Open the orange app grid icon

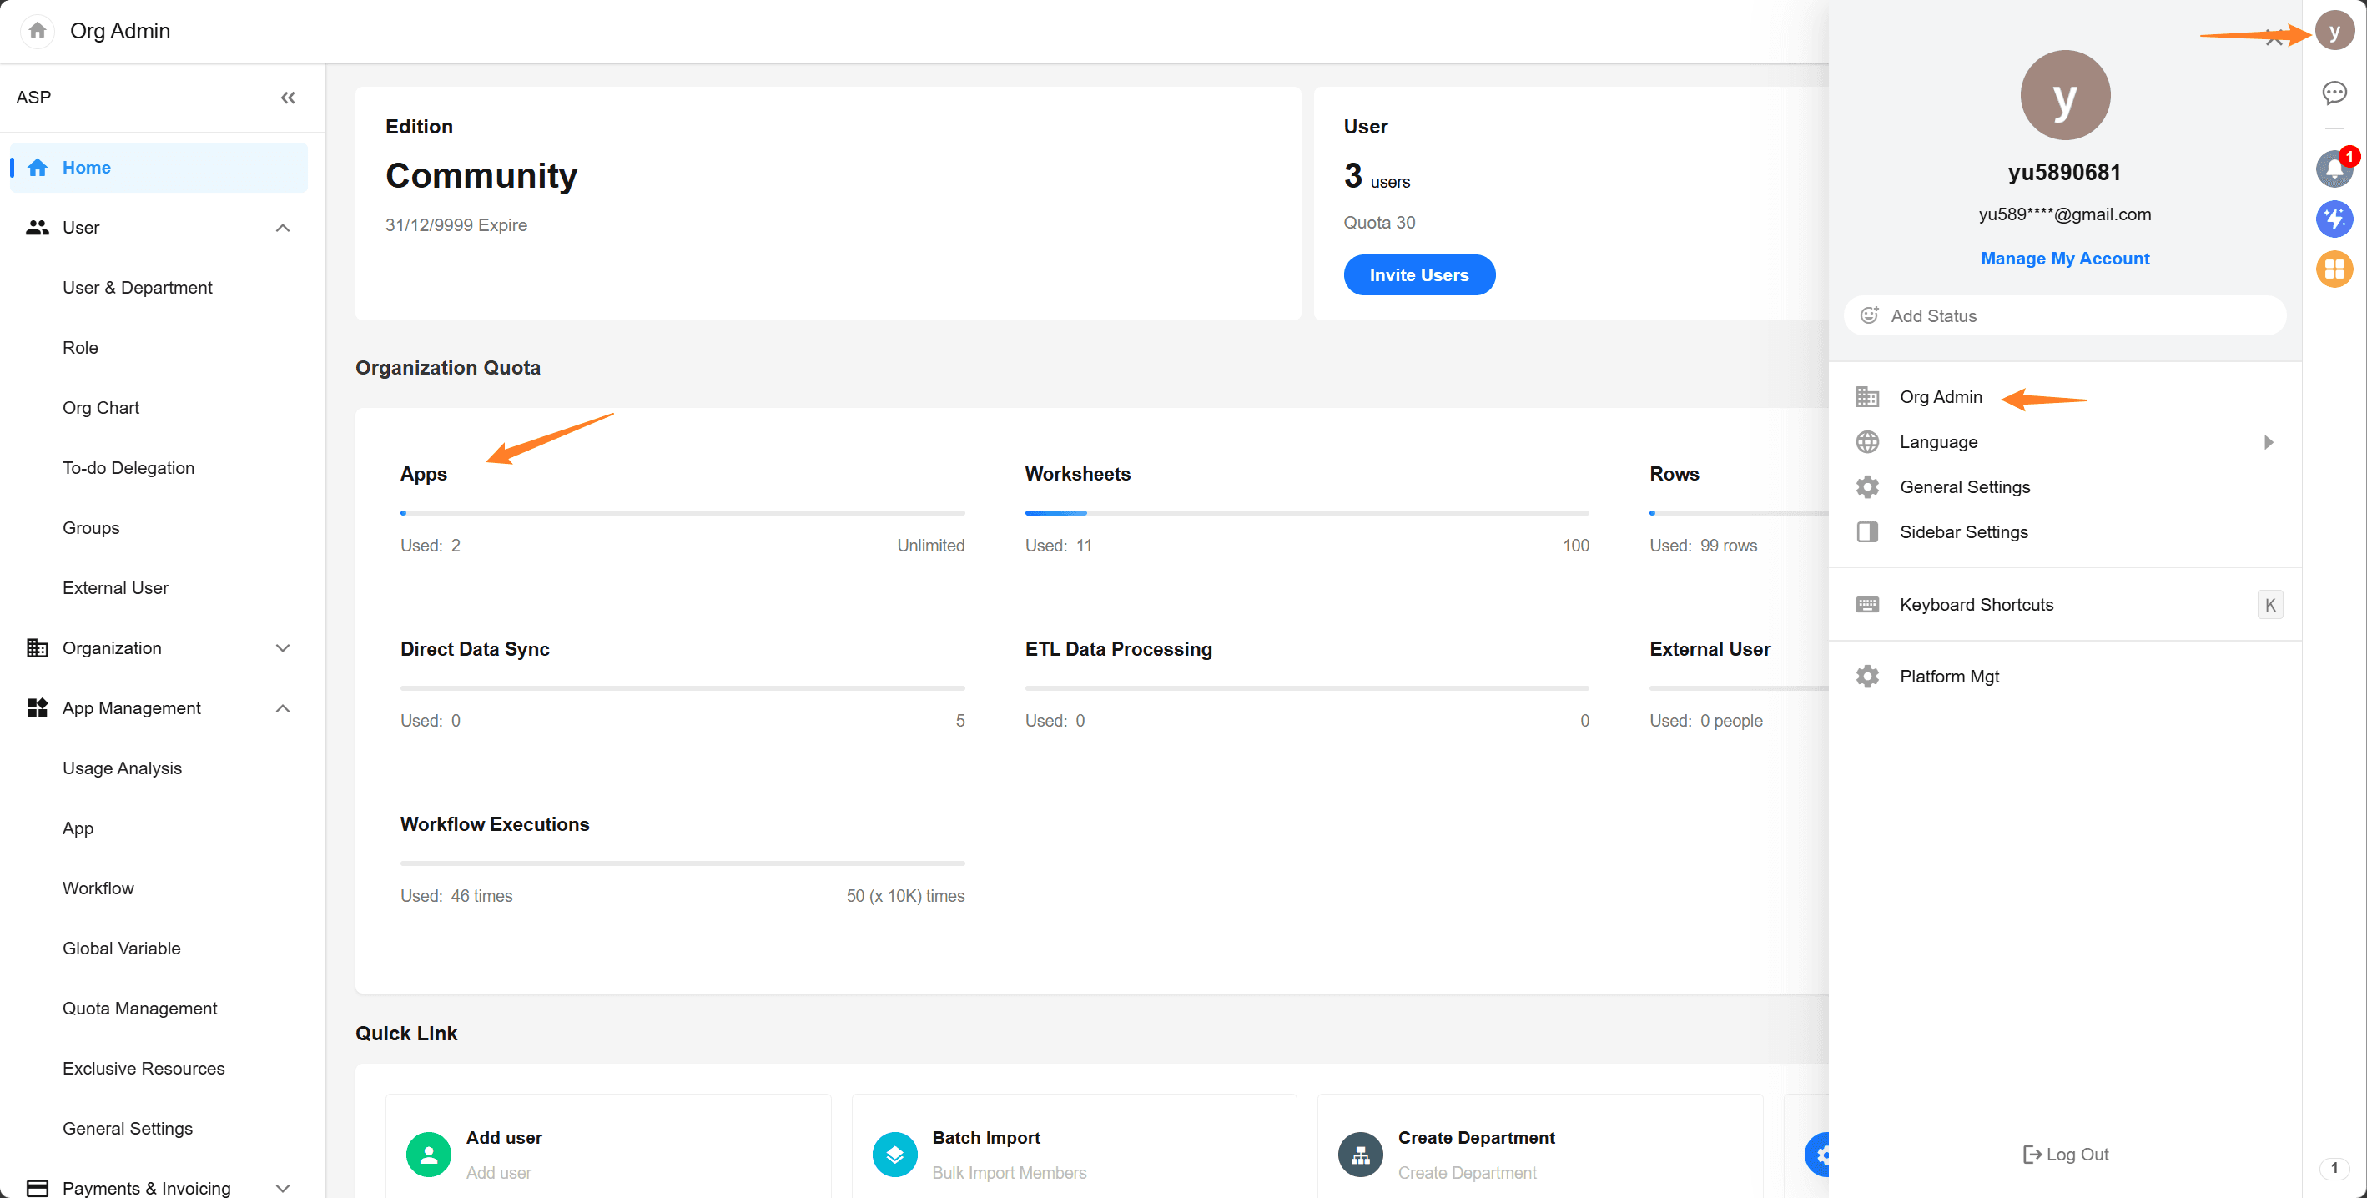pos(2334,269)
